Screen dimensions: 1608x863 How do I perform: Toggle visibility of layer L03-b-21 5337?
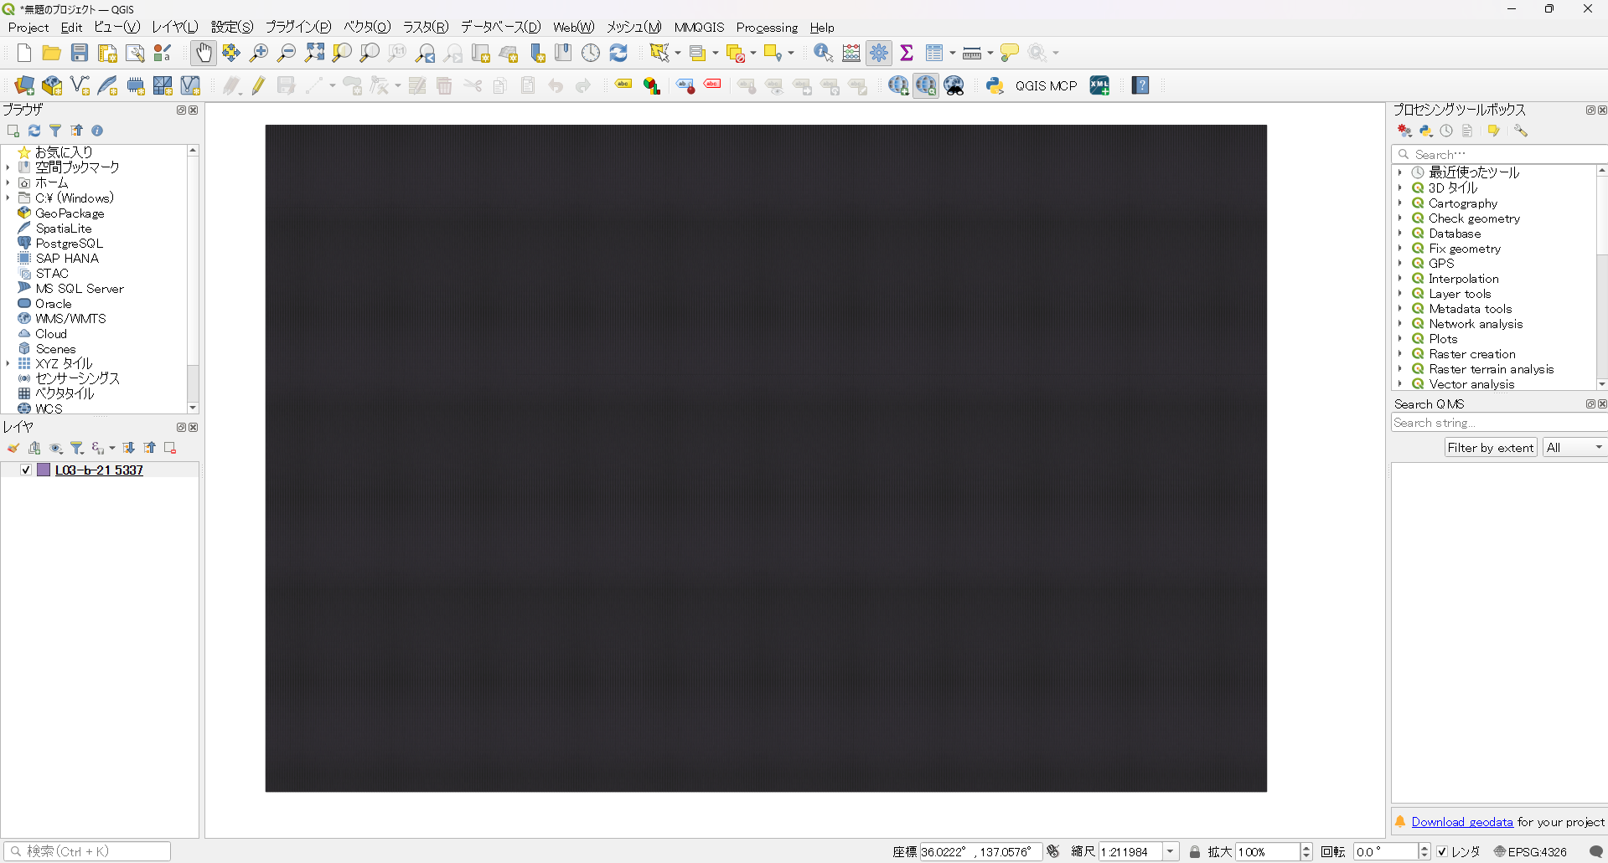(26, 470)
